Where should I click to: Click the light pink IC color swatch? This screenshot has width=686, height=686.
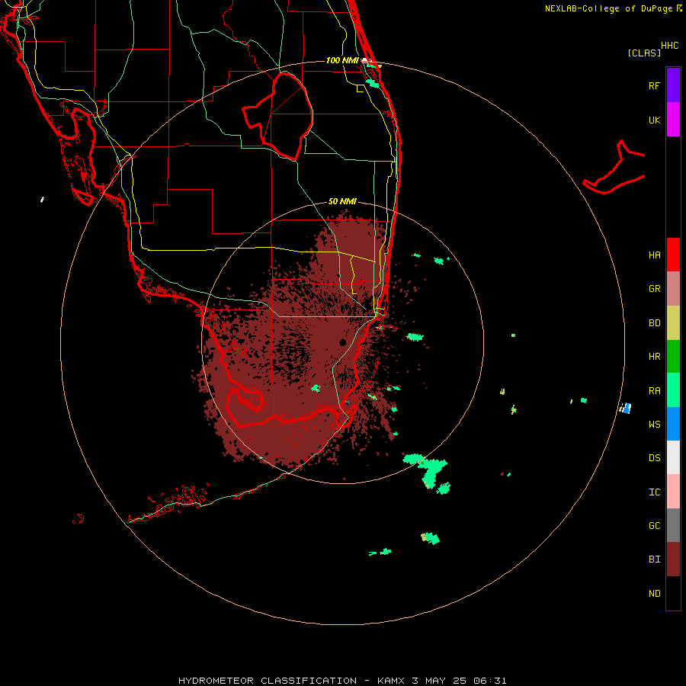pyautogui.click(x=673, y=492)
